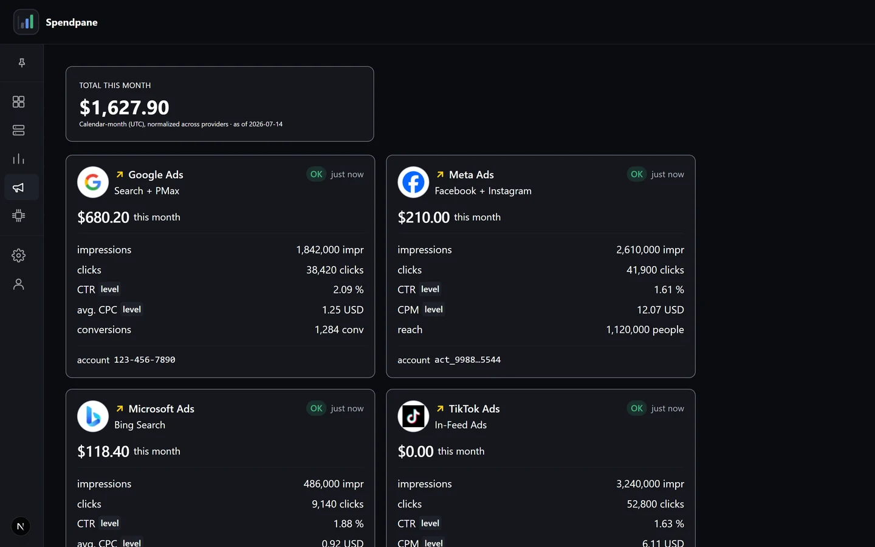Click the 486,000 impr value
The height and width of the screenshot is (547, 875).
click(334, 484)
